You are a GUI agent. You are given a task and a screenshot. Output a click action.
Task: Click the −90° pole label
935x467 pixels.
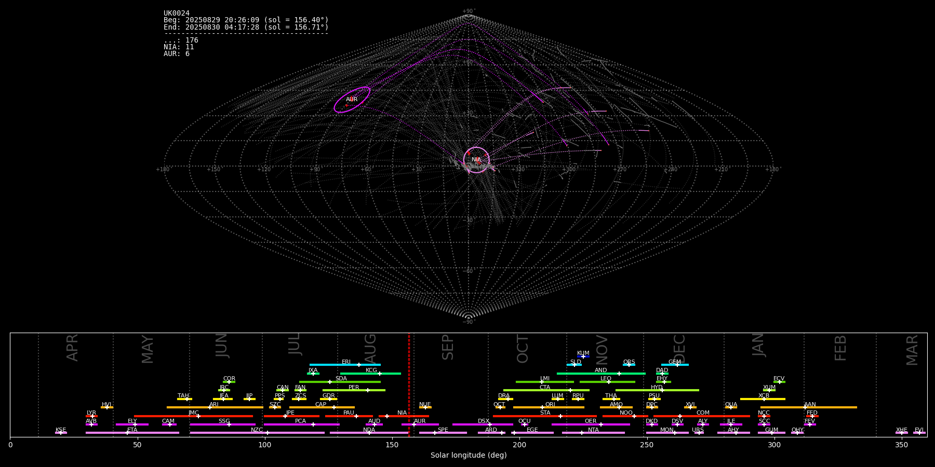(469, 322)
